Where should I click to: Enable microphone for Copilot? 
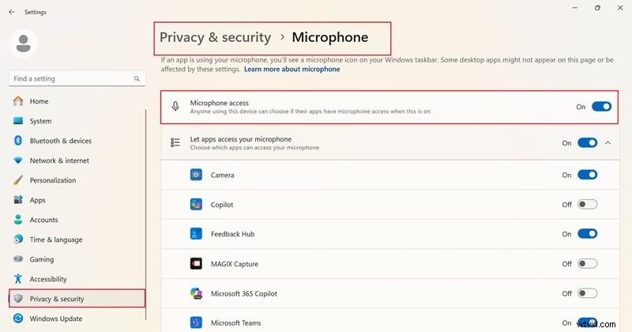[x=587, y=205]
